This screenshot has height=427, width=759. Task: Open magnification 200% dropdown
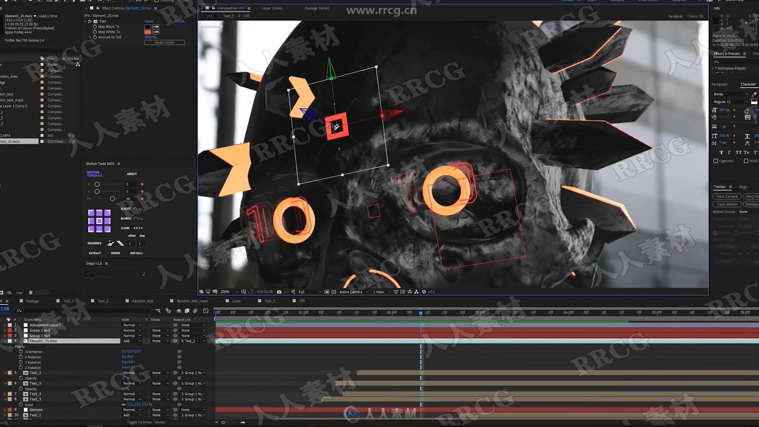[230, 292]
